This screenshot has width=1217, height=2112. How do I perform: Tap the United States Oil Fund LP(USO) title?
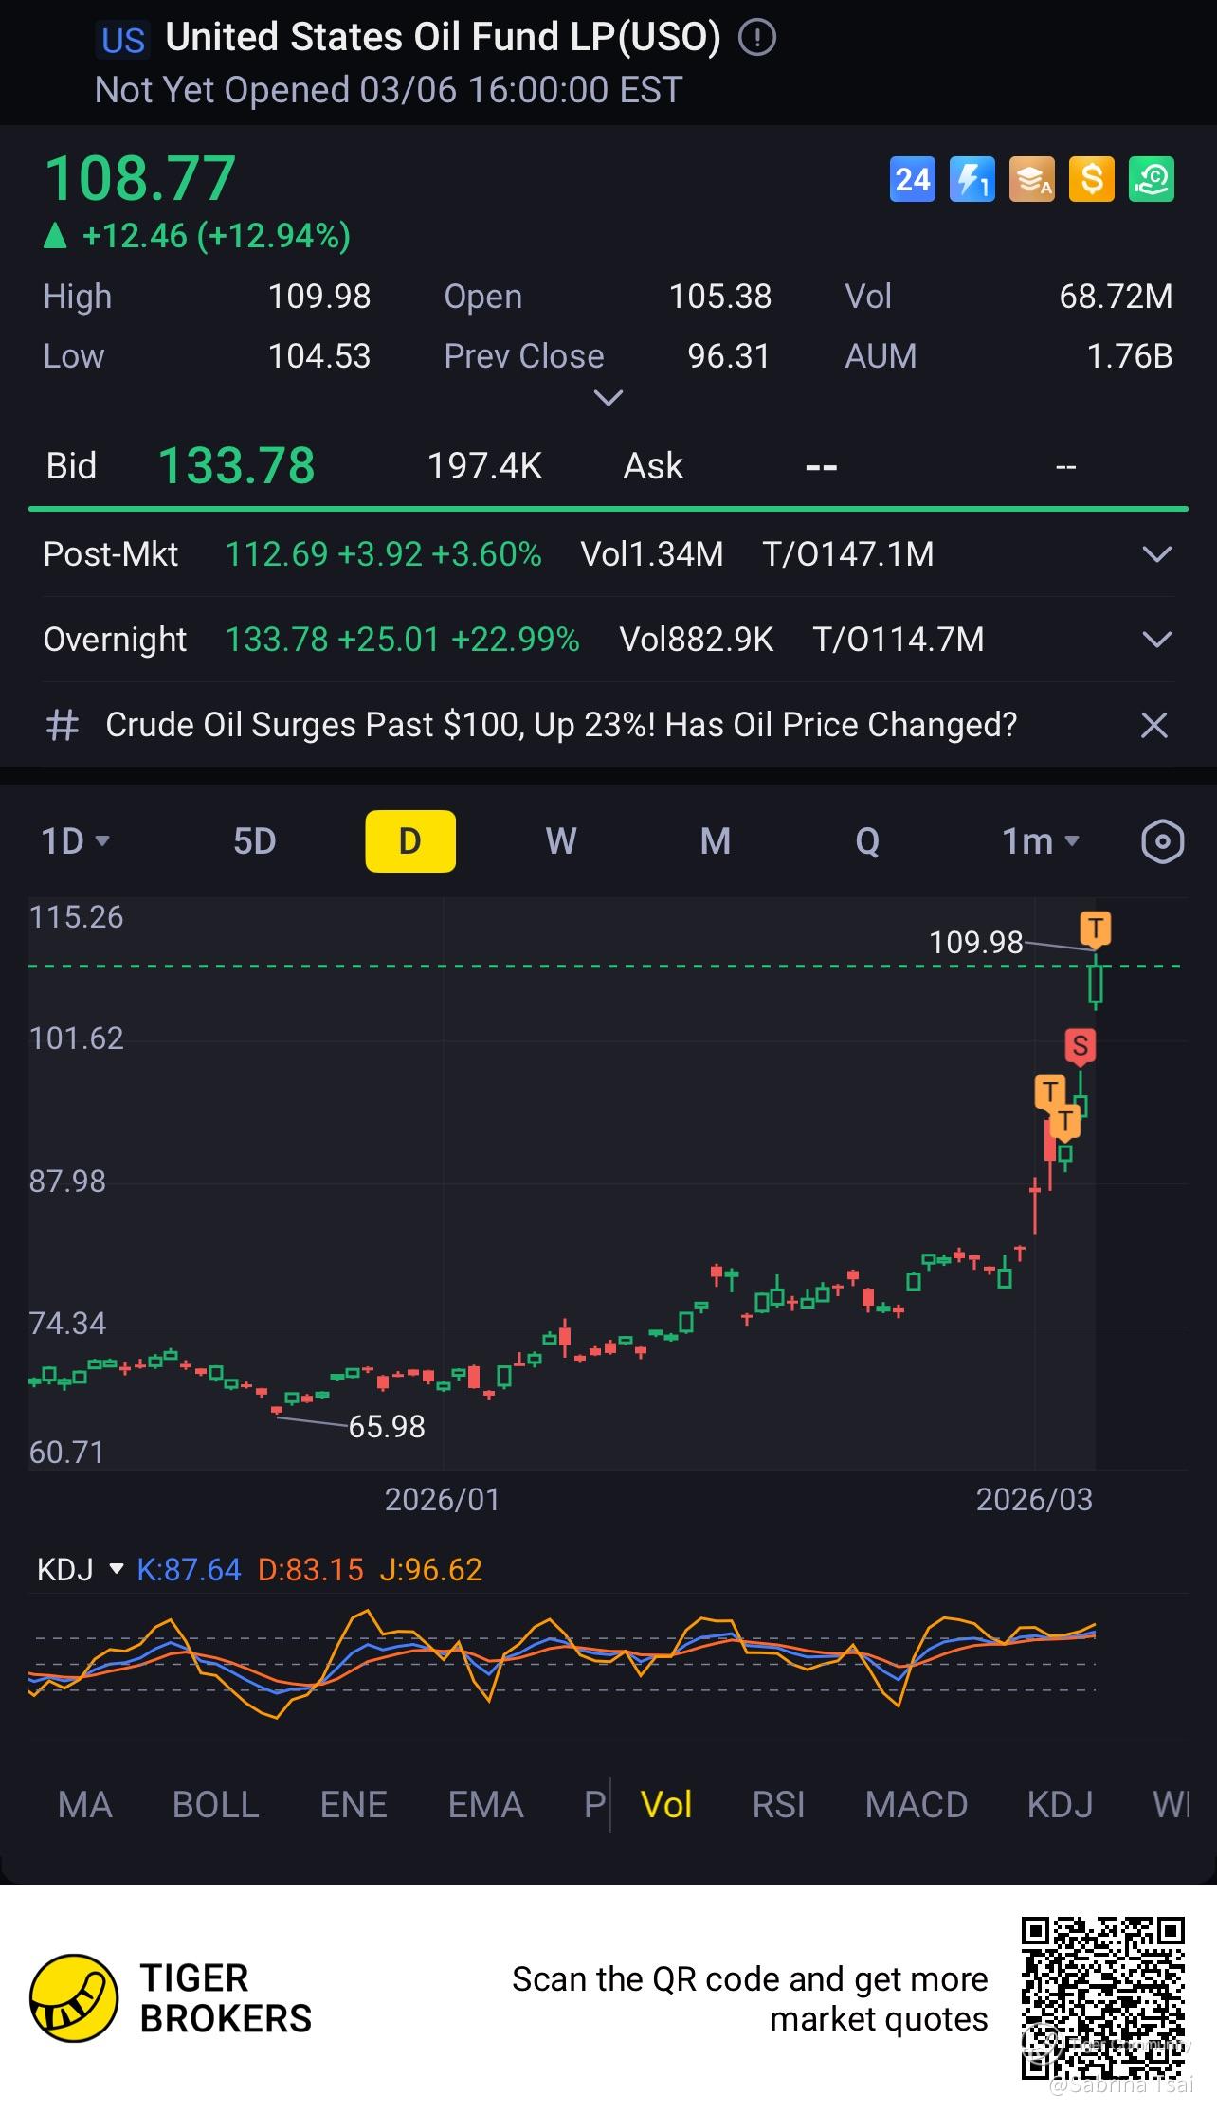click(x=443, y=38)
